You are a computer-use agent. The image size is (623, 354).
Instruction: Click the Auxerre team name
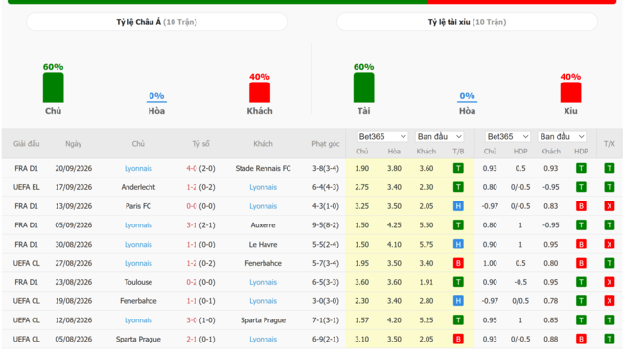(263, 225)
